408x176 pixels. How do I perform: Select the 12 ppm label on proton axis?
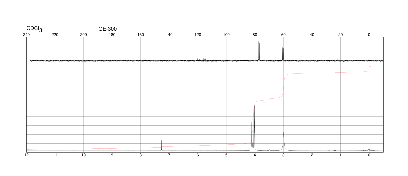[26, 155]
